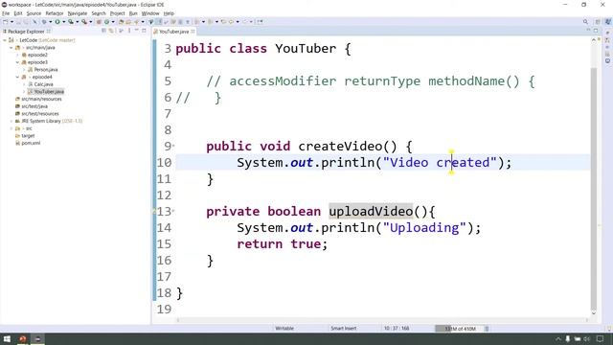Open the Navigate menu

point(78,13)
